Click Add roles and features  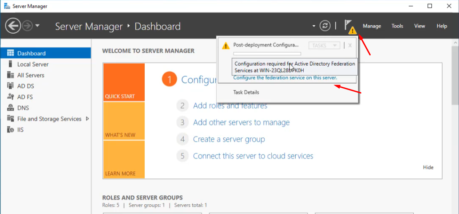(230, 105)
